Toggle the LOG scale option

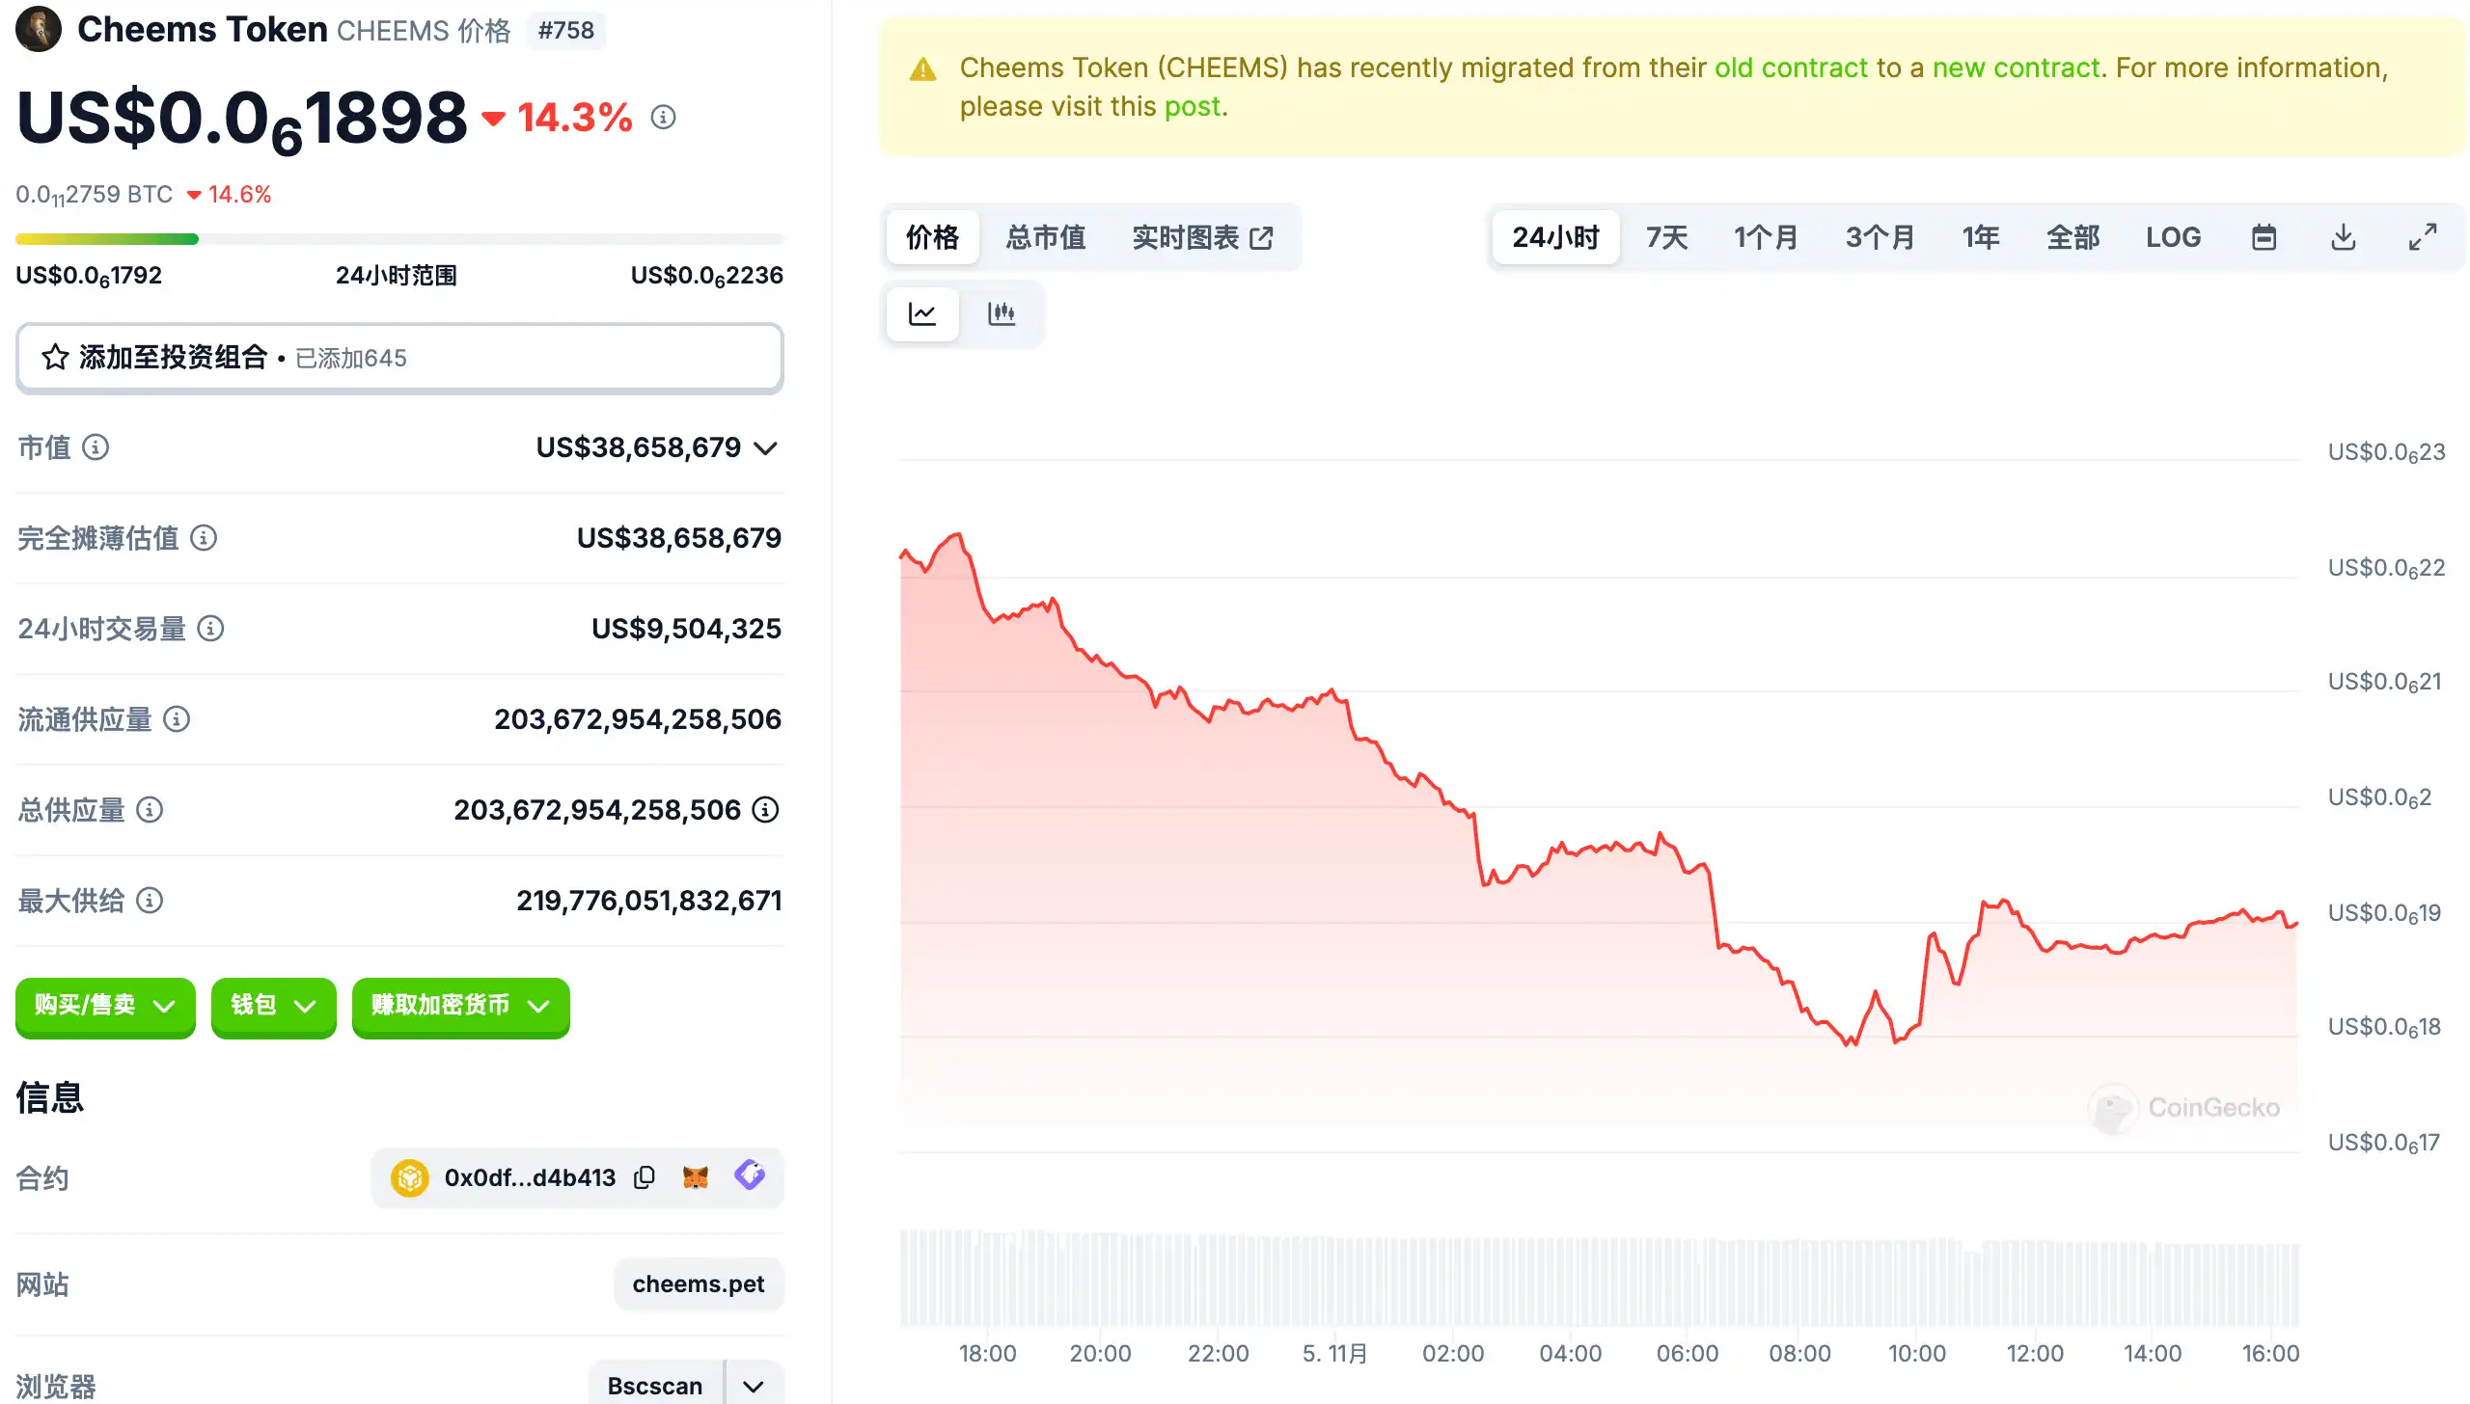coord(2173,237)
